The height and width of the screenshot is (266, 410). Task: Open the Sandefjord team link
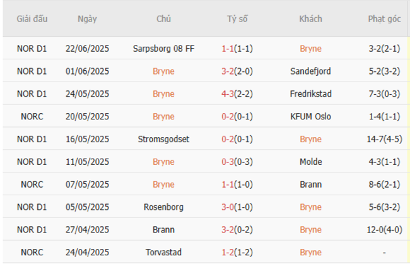(310, 71)
